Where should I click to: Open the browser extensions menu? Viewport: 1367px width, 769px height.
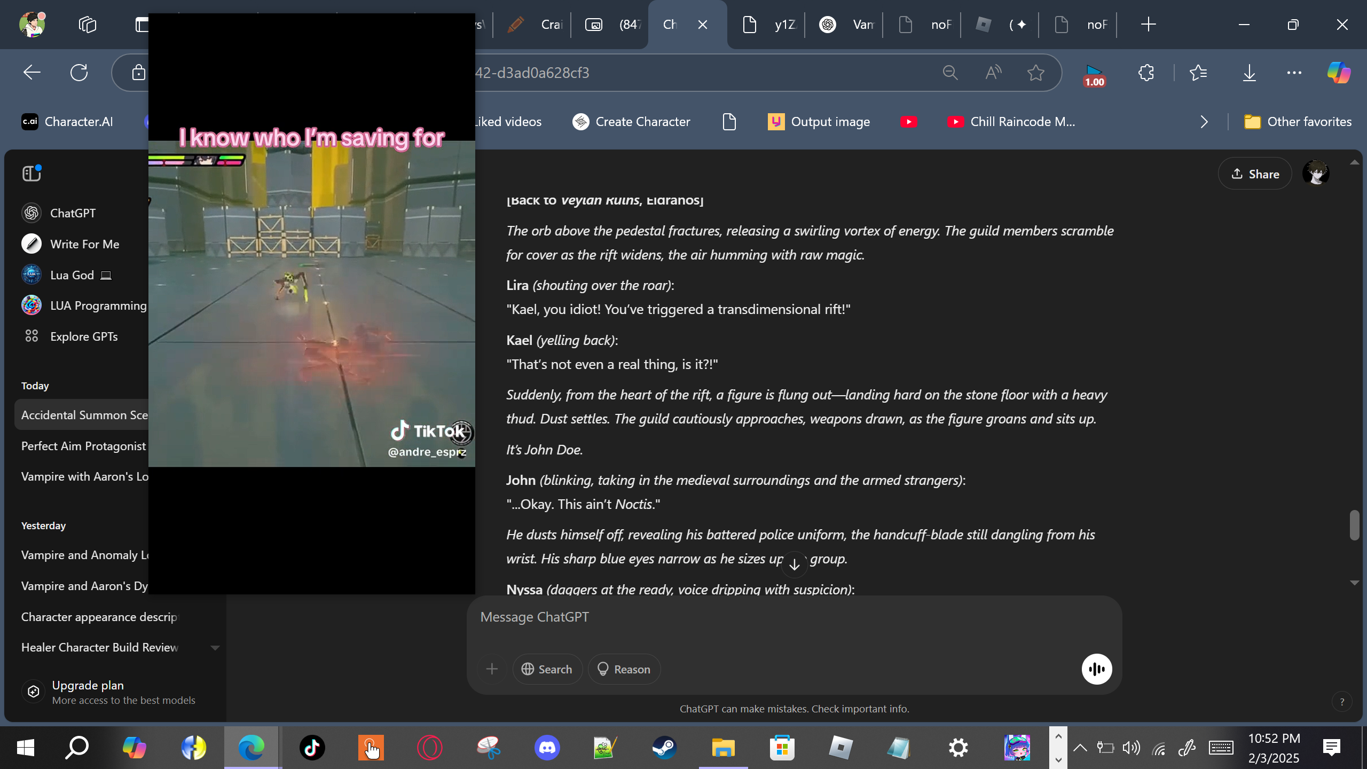coord(1146,73)
